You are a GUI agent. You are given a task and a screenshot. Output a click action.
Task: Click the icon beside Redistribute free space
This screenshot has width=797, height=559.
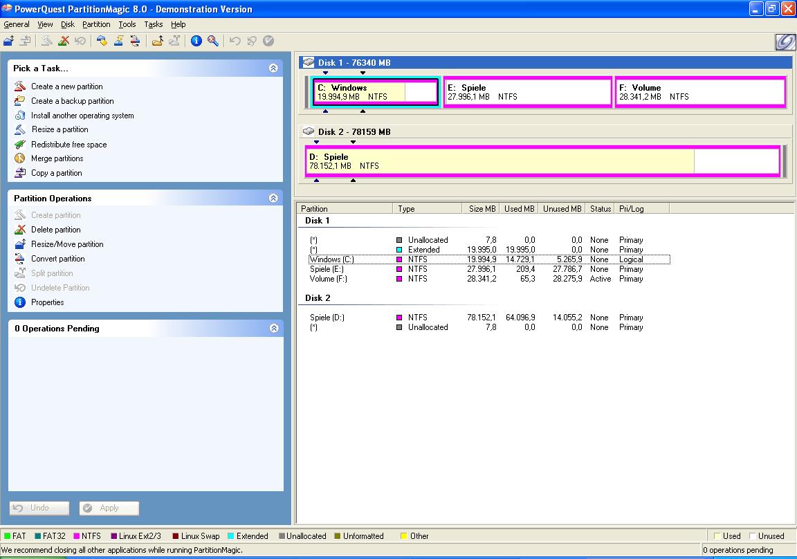coord(20,145)
